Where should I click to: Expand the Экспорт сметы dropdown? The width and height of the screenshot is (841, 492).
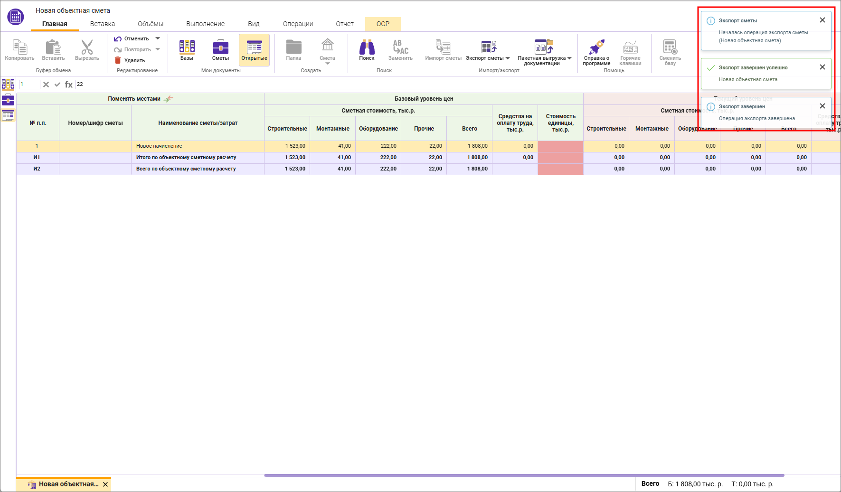pos(508,58)
